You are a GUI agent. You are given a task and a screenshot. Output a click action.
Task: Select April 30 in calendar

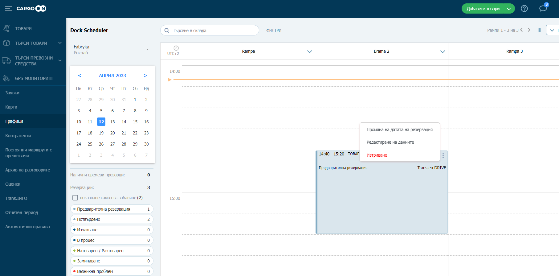click(146, 144)
